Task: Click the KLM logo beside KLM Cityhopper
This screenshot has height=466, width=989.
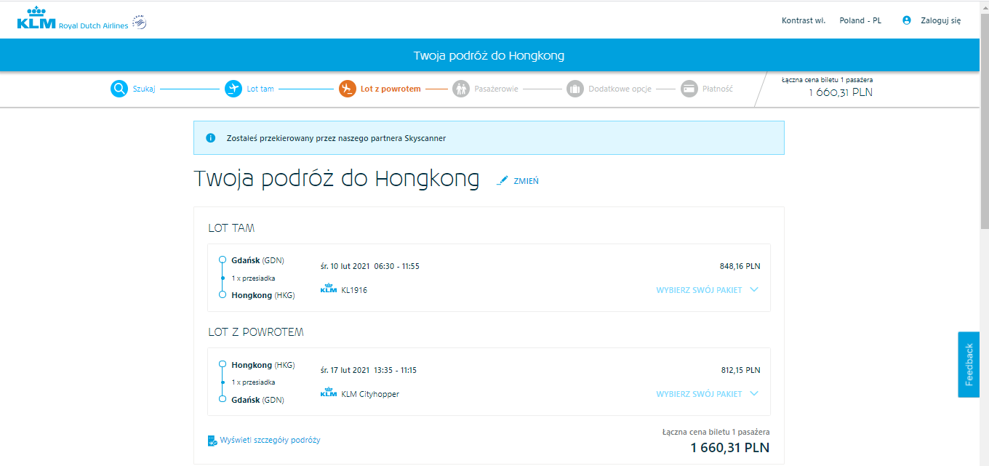Action: tap(329, 393)
